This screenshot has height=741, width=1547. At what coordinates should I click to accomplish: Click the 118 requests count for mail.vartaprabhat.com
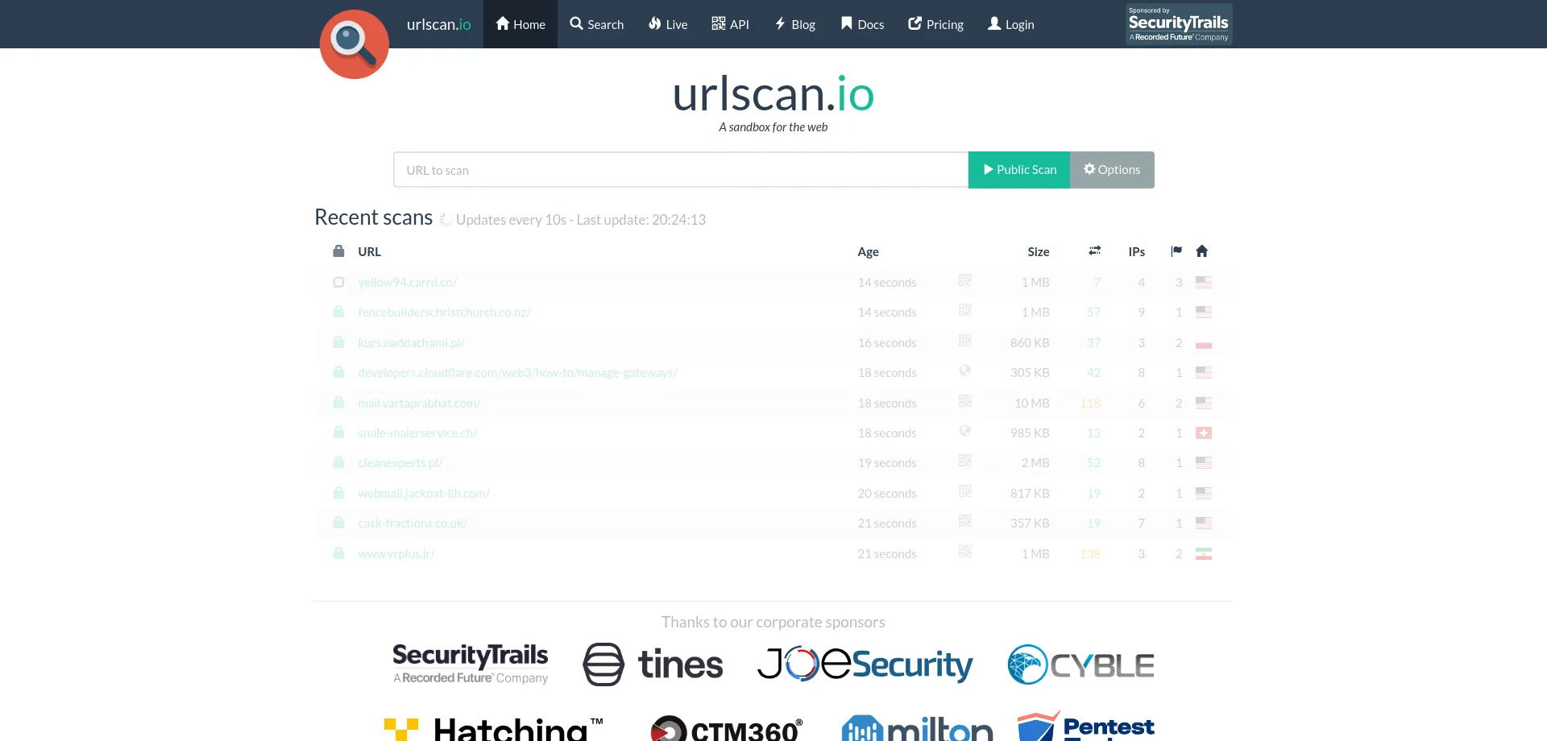[x=1090, y=404]
